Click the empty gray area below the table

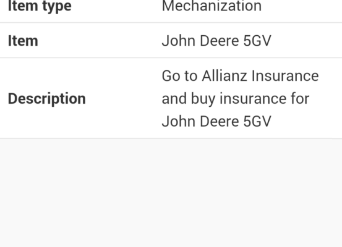click(171, 193)
